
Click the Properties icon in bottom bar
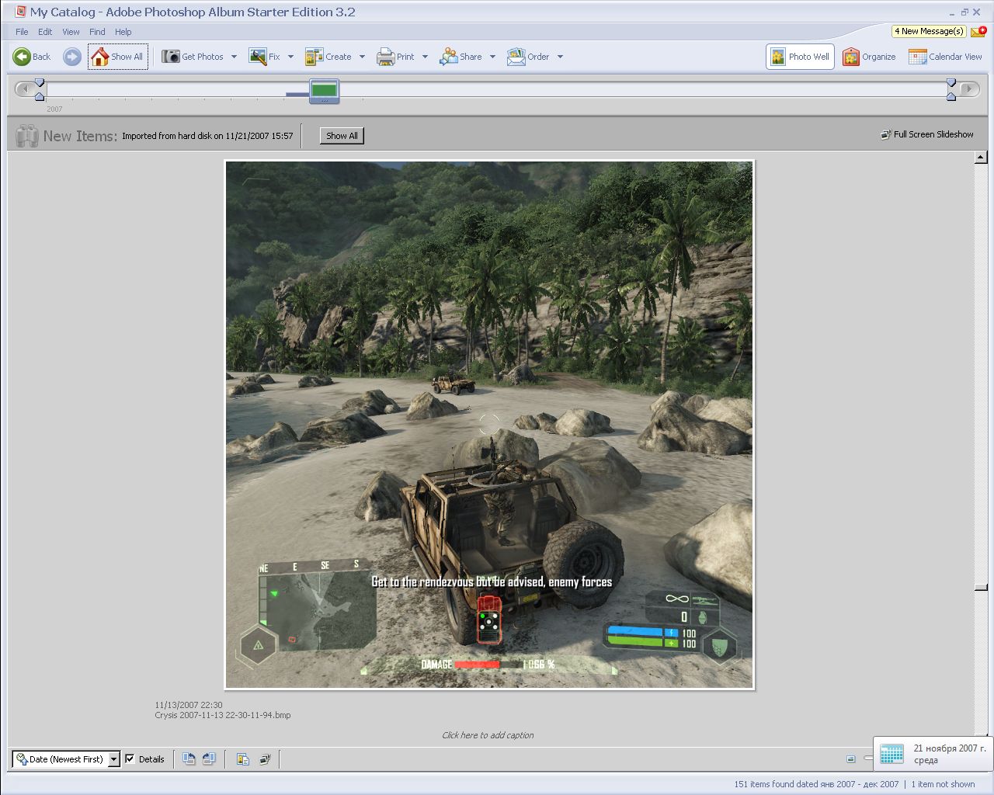(243, 759)
